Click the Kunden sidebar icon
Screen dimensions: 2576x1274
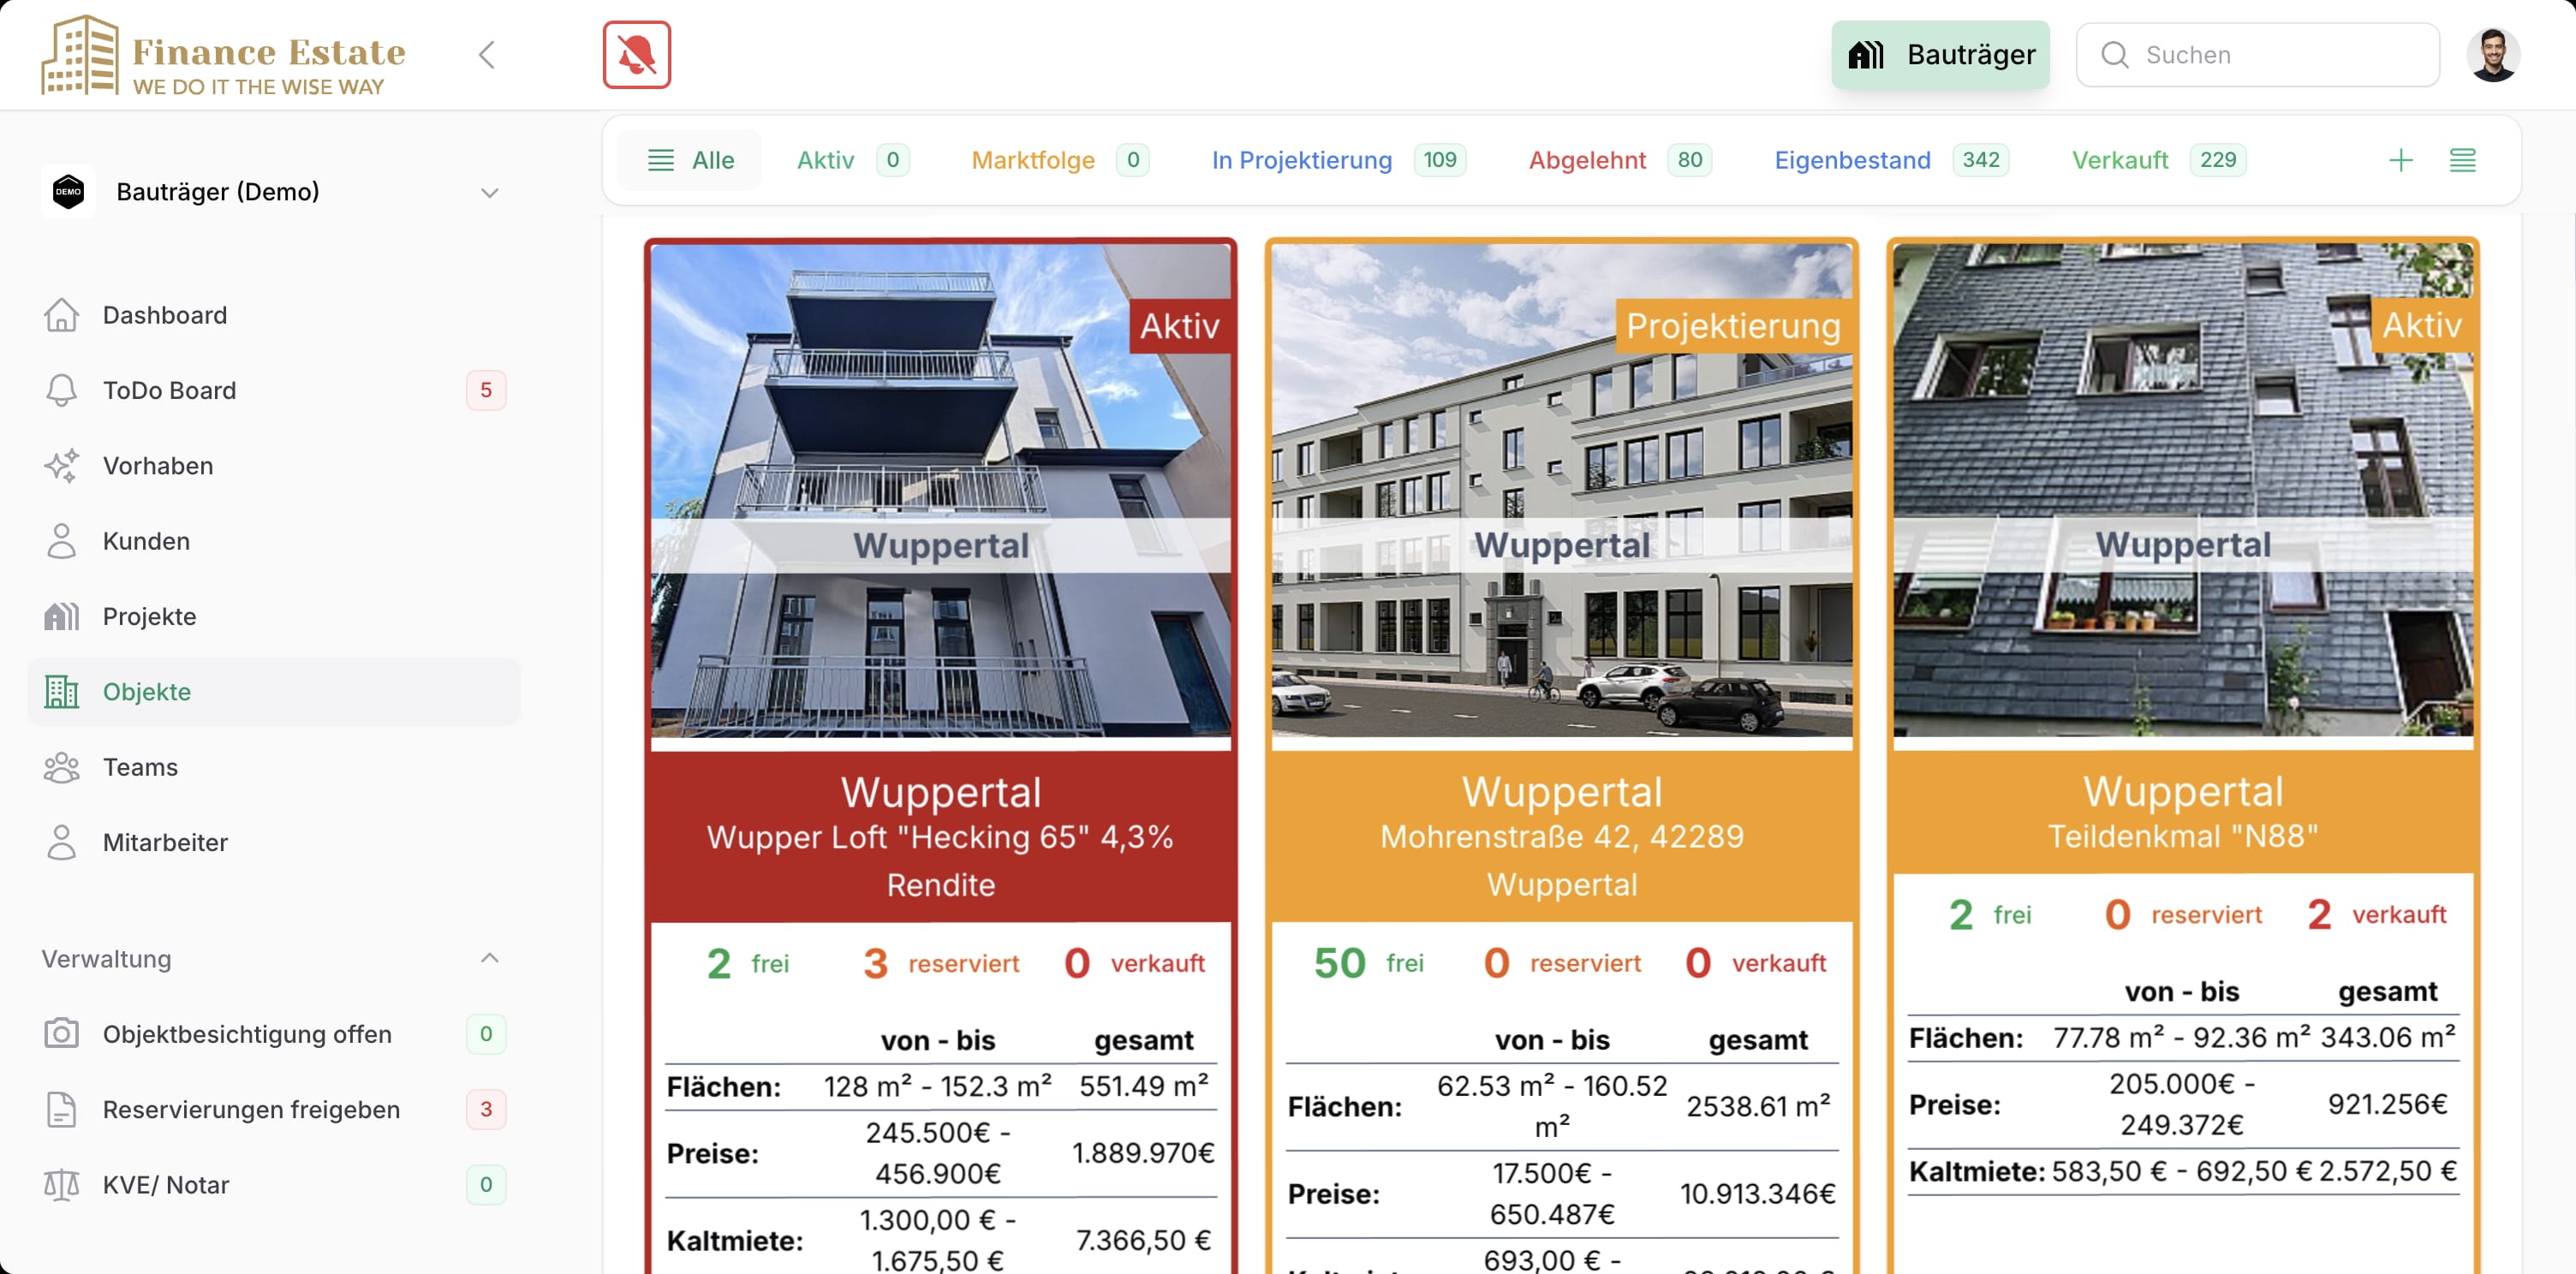pos(61,539)
